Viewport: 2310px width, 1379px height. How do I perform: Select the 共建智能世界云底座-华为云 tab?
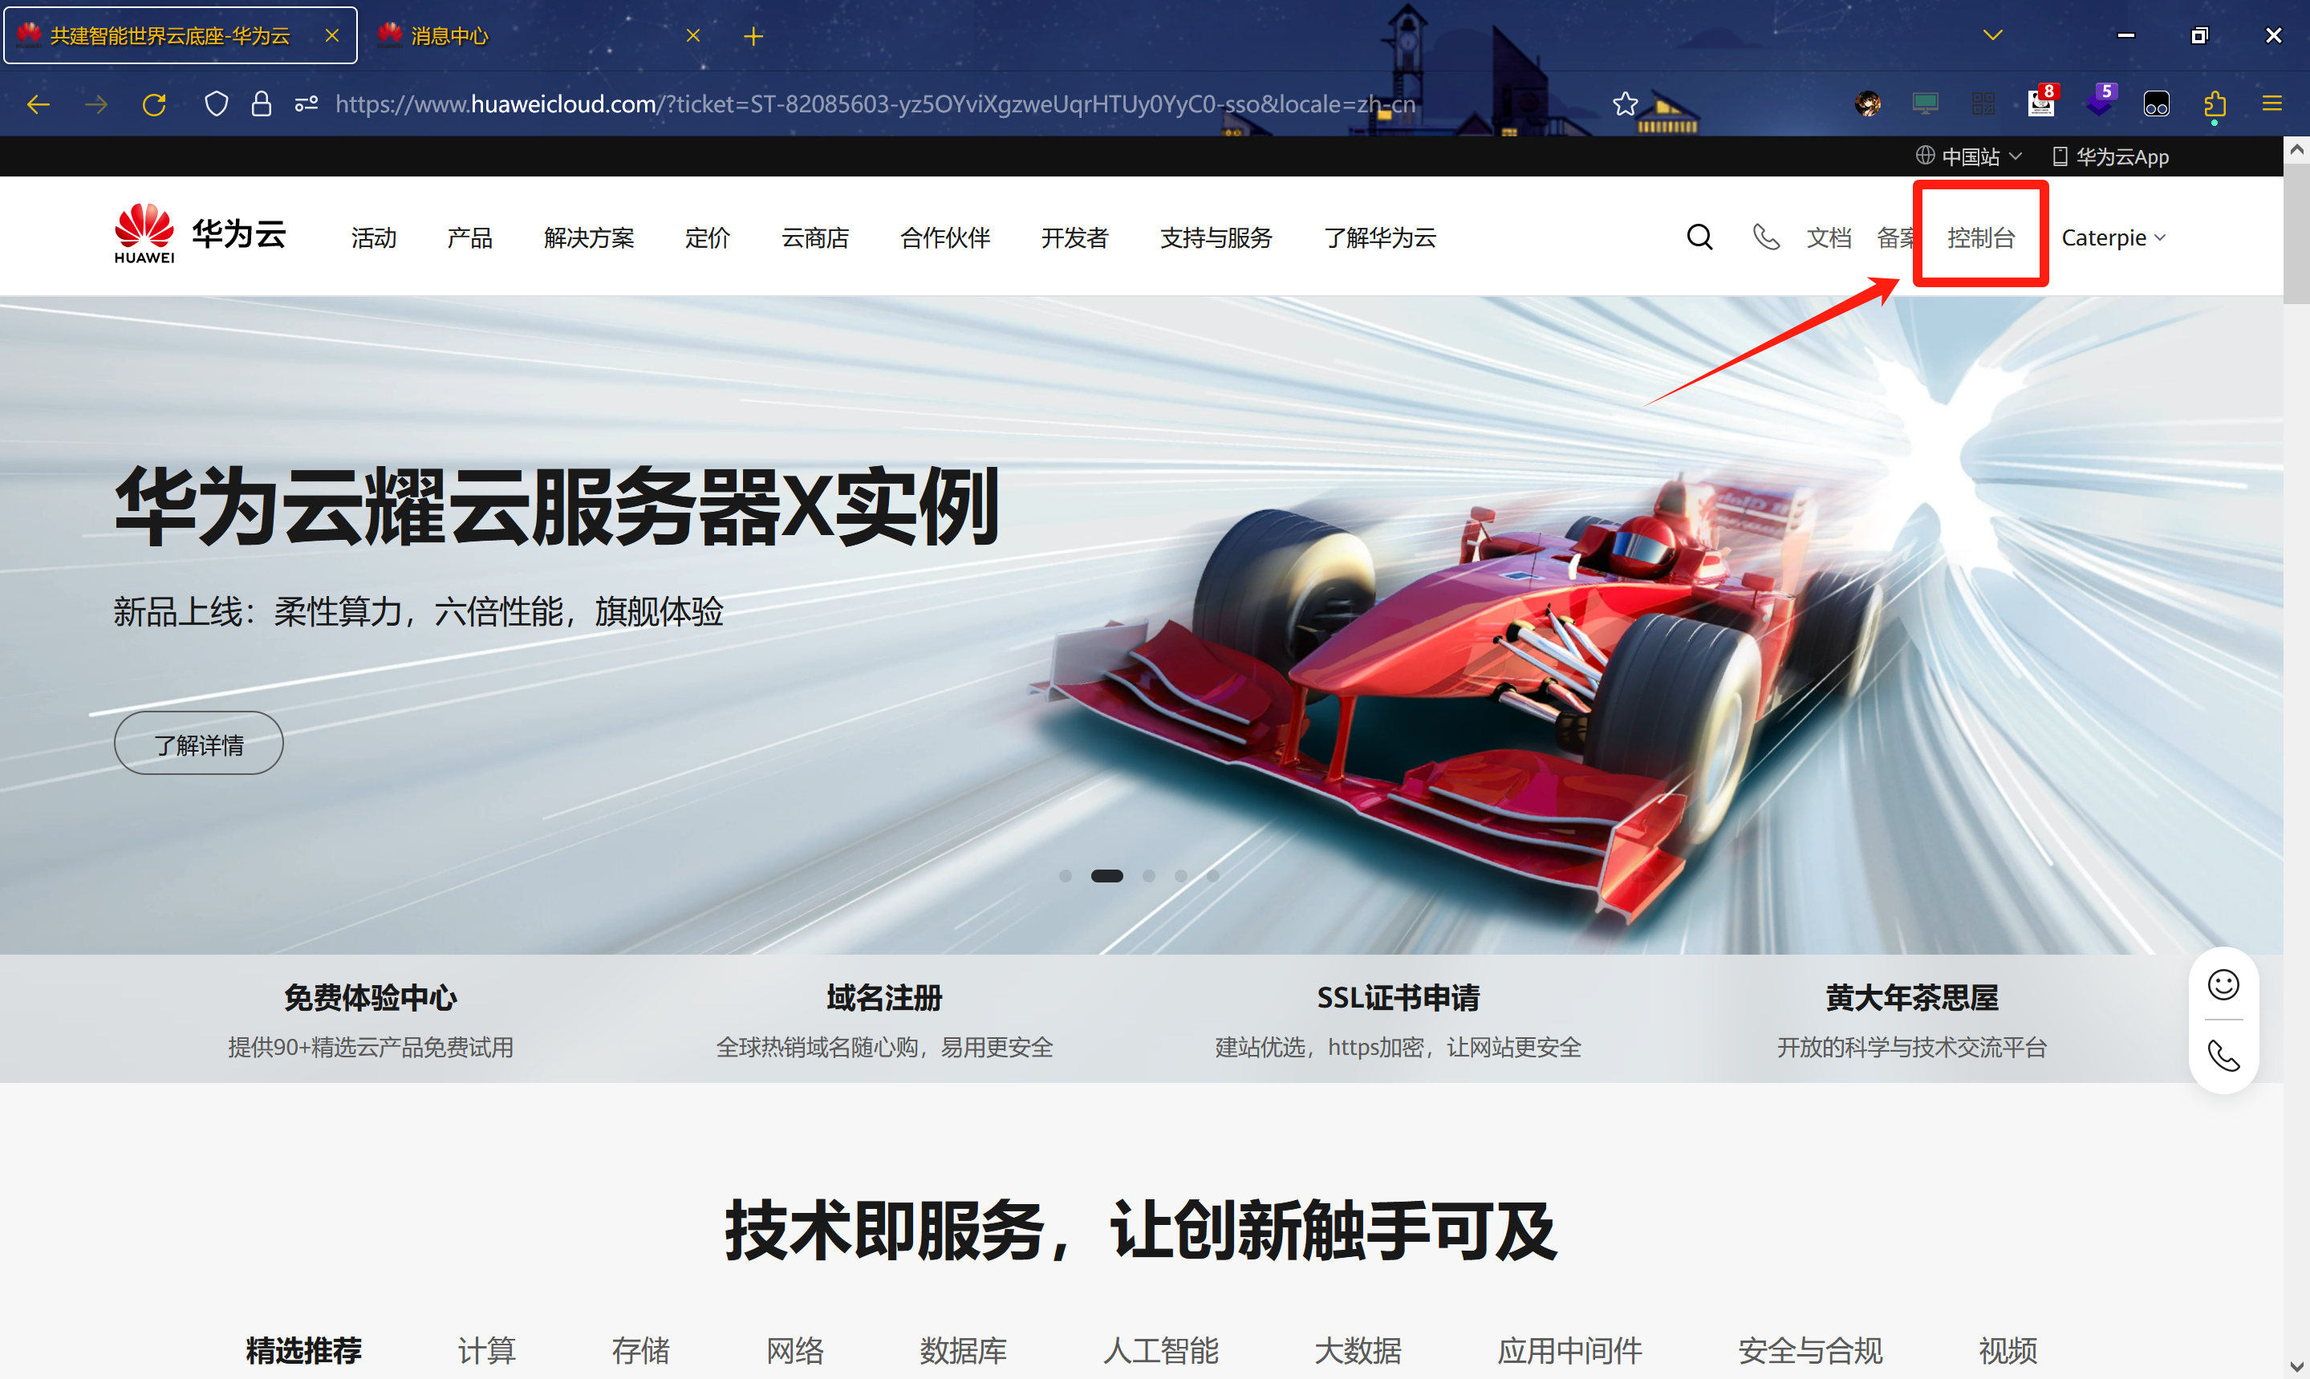click(x=181, y=36)
